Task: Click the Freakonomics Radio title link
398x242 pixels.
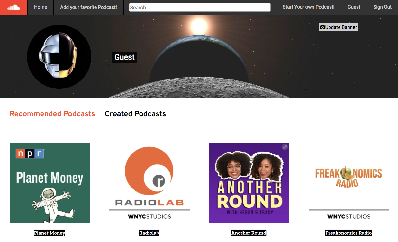Action: click(x=348, y=233)
